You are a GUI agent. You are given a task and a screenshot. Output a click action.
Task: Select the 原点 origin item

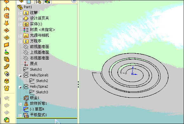click(30, 64)
